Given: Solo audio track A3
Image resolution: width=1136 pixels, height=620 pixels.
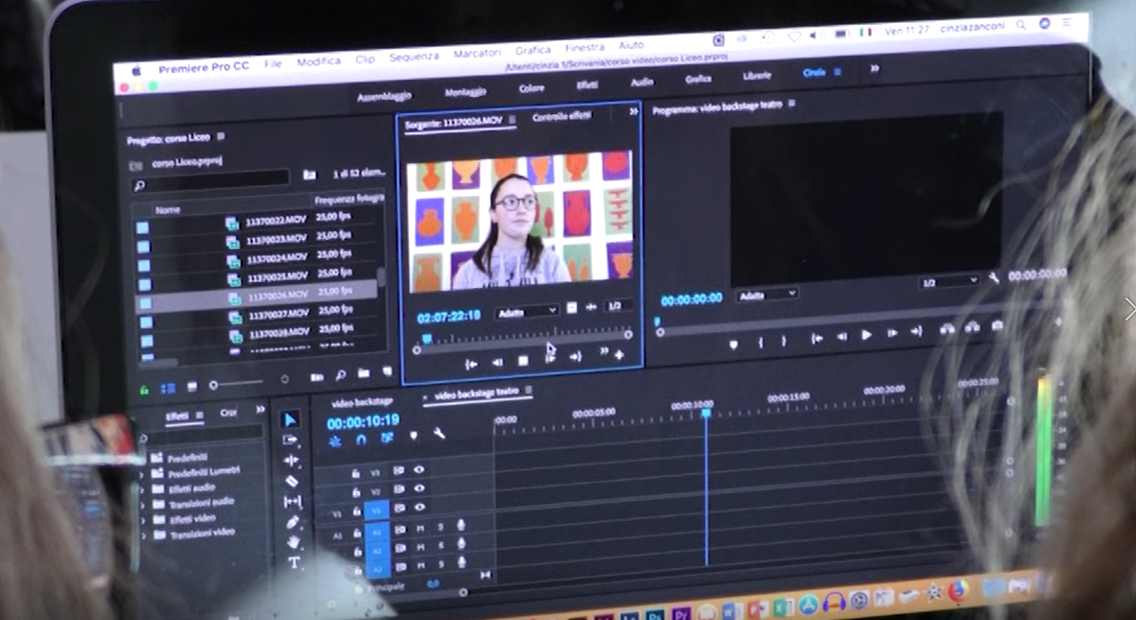Looking at the screenshot, I should pos(442,565).
